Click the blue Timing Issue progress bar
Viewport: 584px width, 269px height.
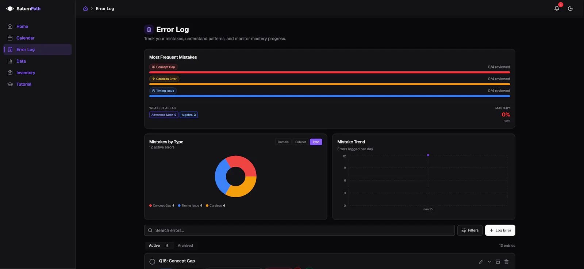tap(330, 96)
